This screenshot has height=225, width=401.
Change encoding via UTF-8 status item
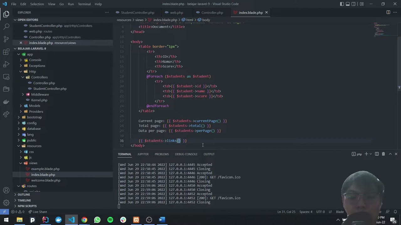pyautogui.click(x=320, y=212)
